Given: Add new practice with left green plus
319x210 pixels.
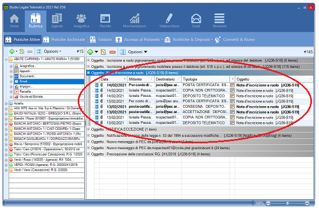Looking at the screenshot, I should pyautogui.click(x=12, y=52).
